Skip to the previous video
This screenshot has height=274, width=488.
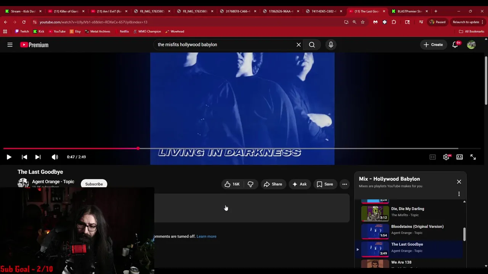pos(24,157)
